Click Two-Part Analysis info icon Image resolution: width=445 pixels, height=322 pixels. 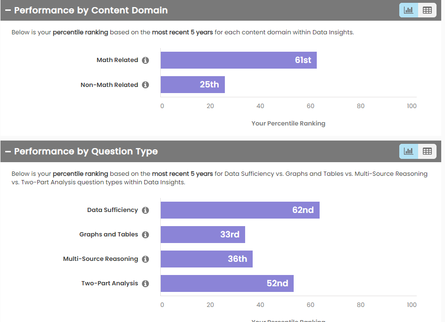pos(146,283)
